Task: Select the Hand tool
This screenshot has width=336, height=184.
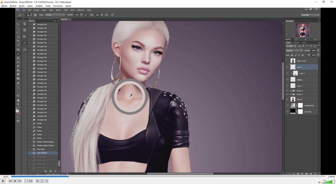Action: click(x=18, y=100)
